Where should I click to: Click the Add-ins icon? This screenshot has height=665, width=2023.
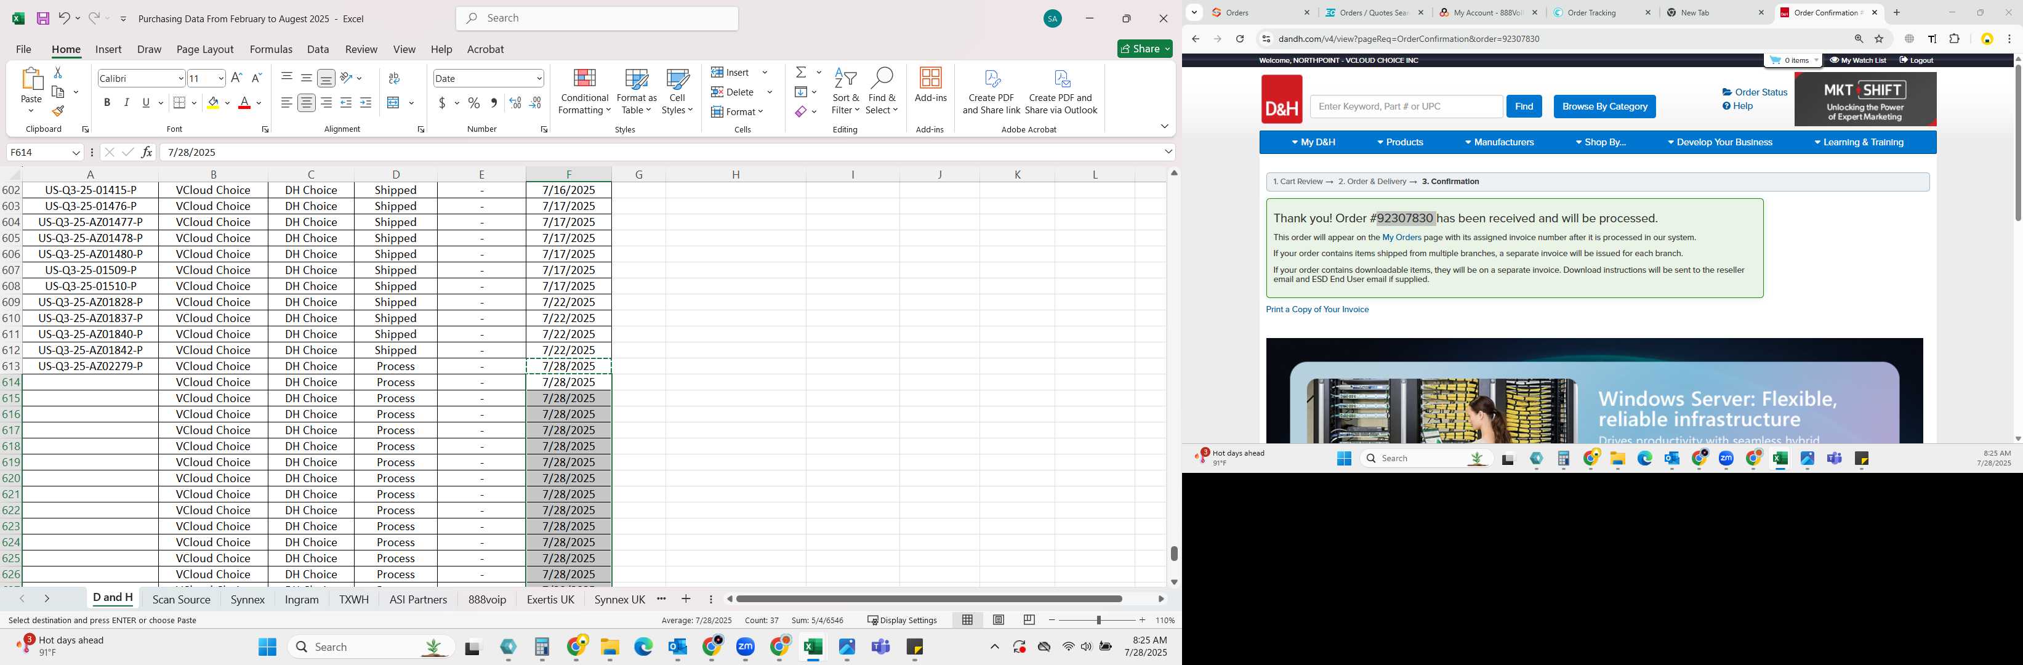pos(931,85)
